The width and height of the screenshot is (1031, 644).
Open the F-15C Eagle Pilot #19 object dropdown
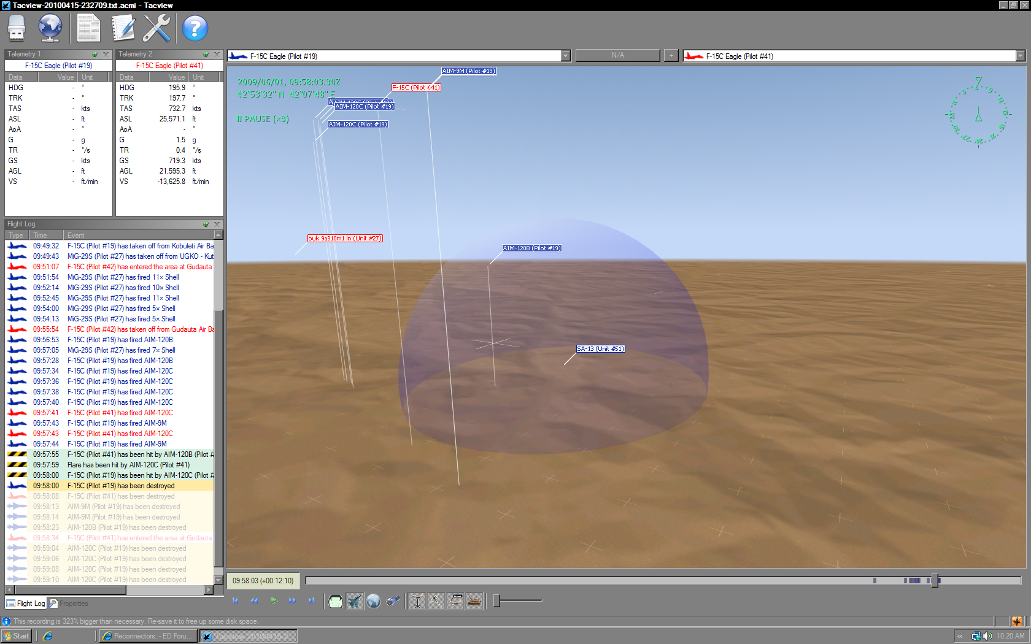pyautogui.click(x=566, y=56)
